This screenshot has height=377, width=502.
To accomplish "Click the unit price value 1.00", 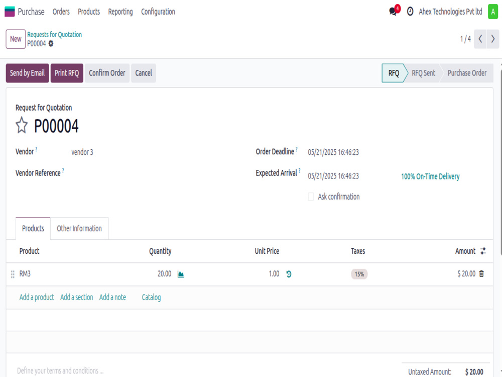I will coord(274,274).
